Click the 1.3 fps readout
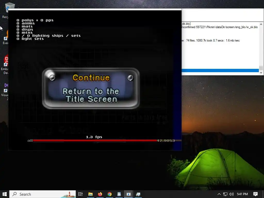Viewport: 264px width, 198px height. coord(94,137)
